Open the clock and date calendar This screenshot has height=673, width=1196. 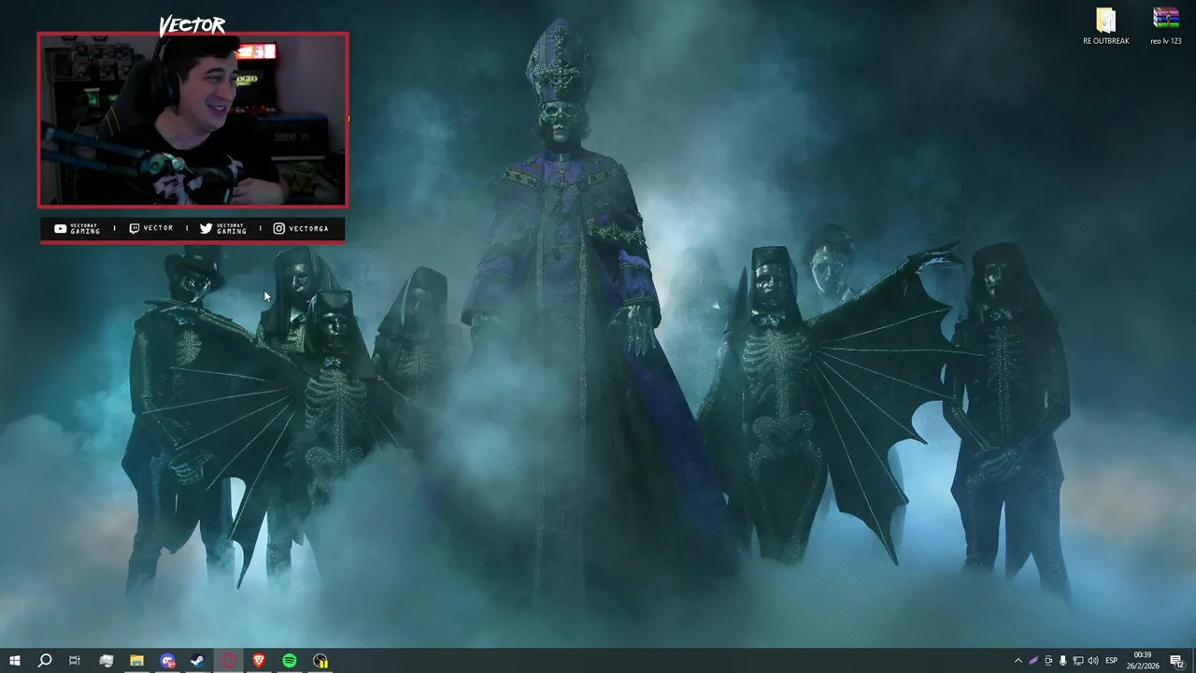tap(1145, 661)
